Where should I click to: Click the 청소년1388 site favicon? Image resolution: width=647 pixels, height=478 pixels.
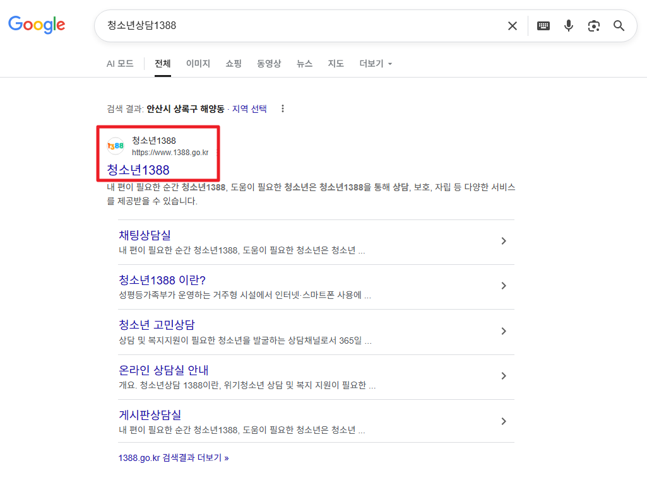(115, 146)
